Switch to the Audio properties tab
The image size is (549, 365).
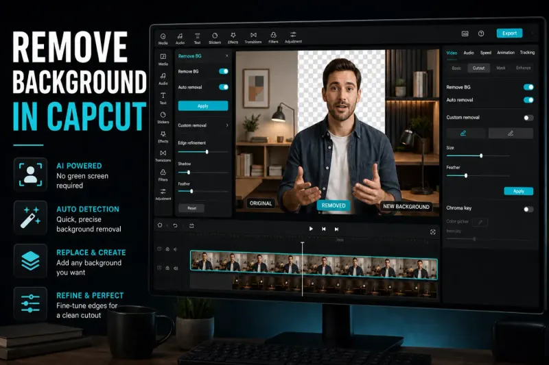[469, 53]
